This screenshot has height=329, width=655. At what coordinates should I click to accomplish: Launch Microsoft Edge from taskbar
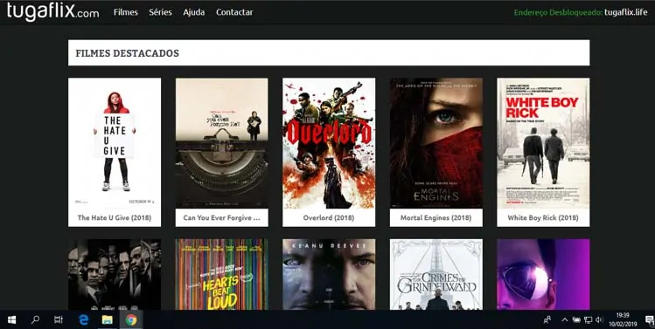point(84,319)
